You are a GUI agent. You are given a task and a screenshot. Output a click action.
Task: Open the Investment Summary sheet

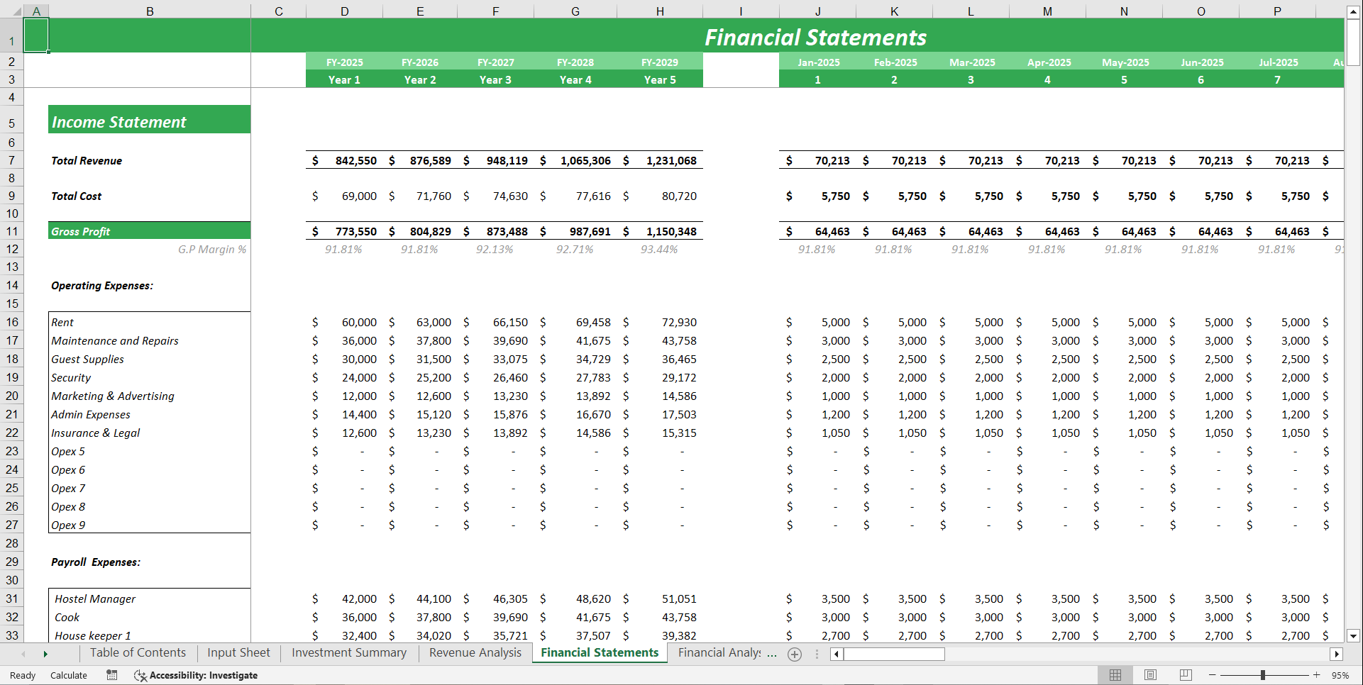348,652
